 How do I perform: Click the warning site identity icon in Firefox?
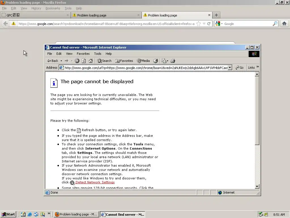click(14, 24)
